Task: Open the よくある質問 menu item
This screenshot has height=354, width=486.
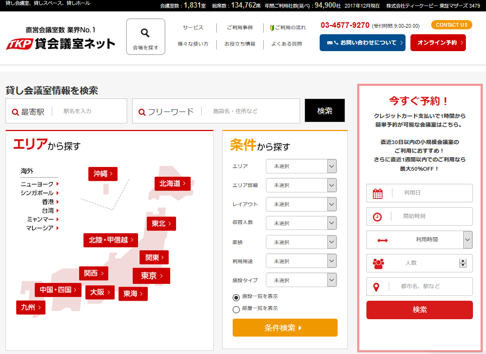Action: coord(286,44)
